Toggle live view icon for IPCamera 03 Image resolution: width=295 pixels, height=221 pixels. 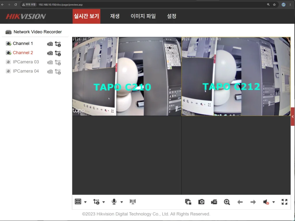[8, 62]
